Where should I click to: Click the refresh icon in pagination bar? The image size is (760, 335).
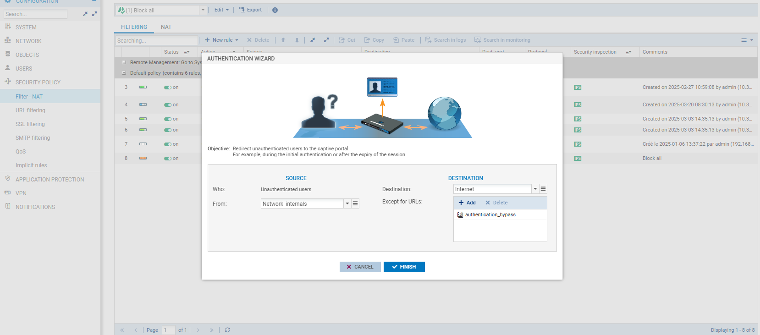click(227, 330)
